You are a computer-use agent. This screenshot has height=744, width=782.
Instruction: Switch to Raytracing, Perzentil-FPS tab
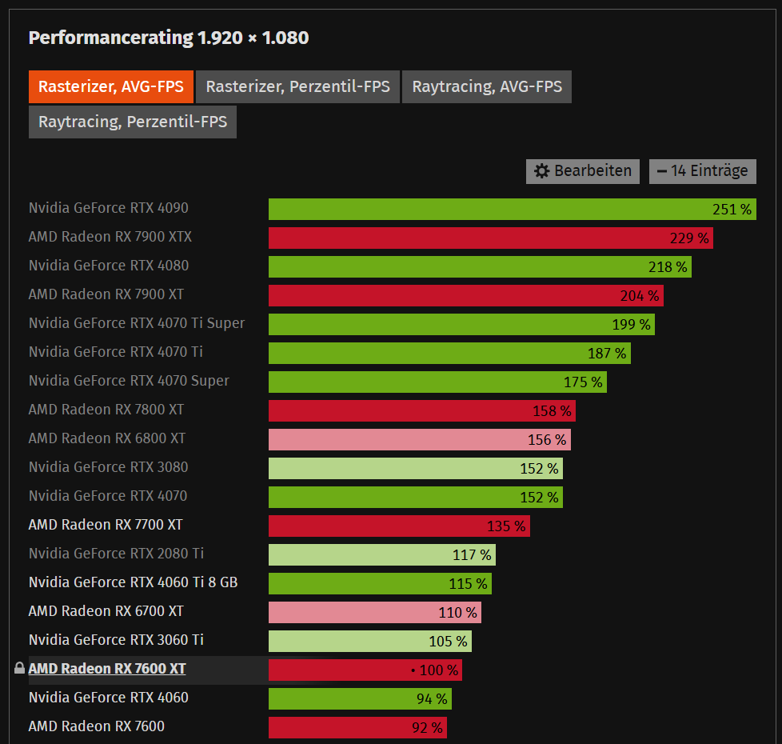pos(133,122)
